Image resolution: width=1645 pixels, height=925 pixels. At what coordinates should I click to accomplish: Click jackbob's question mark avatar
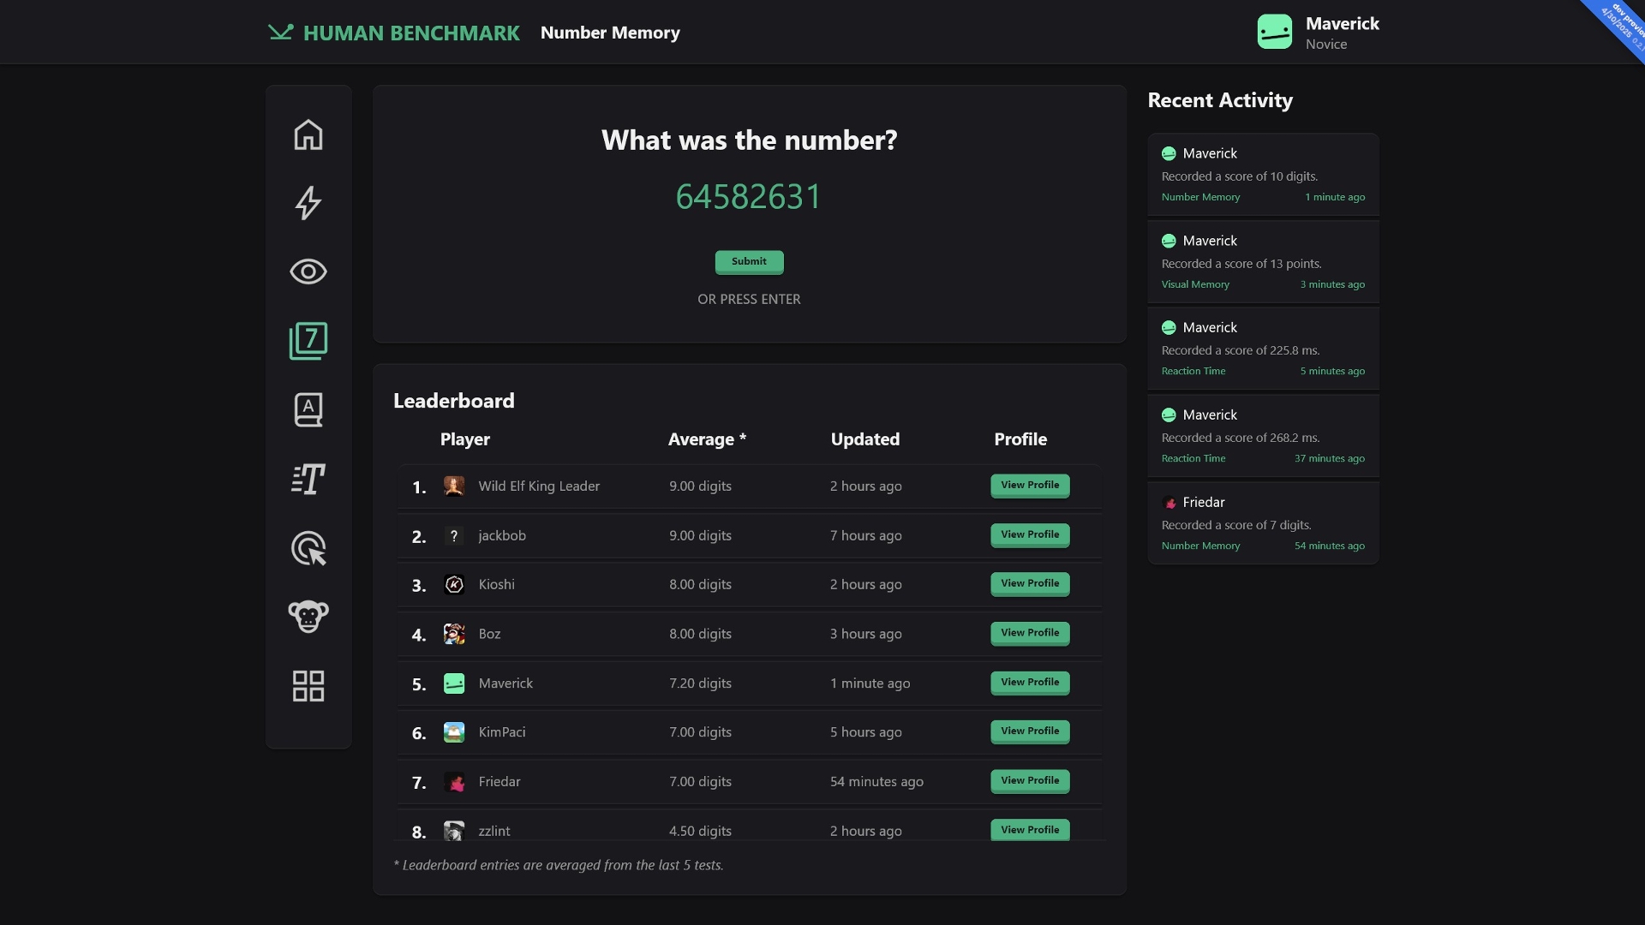[454, 536]
